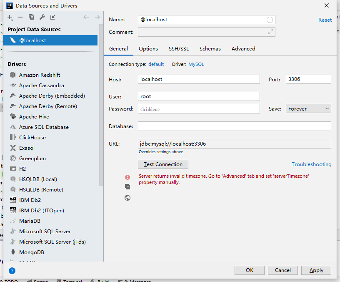Image resolution: width=340 pixels, height=282 pixels.
Task: Click the Apply button
Action: pyautogui.click(x=316, y=270)
